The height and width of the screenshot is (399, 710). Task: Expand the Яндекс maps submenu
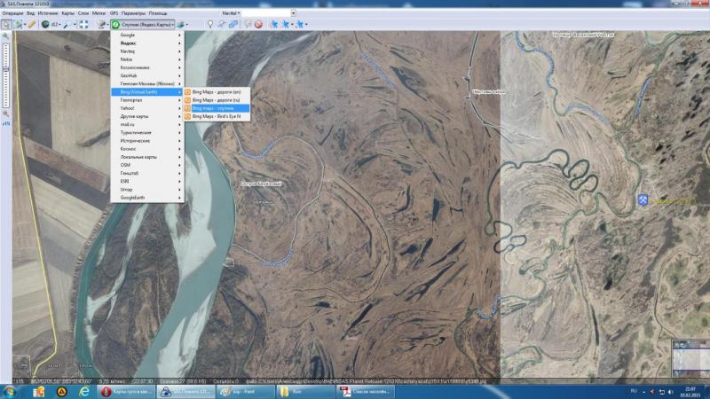147,43
